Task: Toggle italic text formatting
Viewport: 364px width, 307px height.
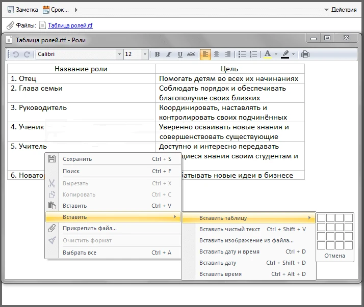Action: click(169, 54)
